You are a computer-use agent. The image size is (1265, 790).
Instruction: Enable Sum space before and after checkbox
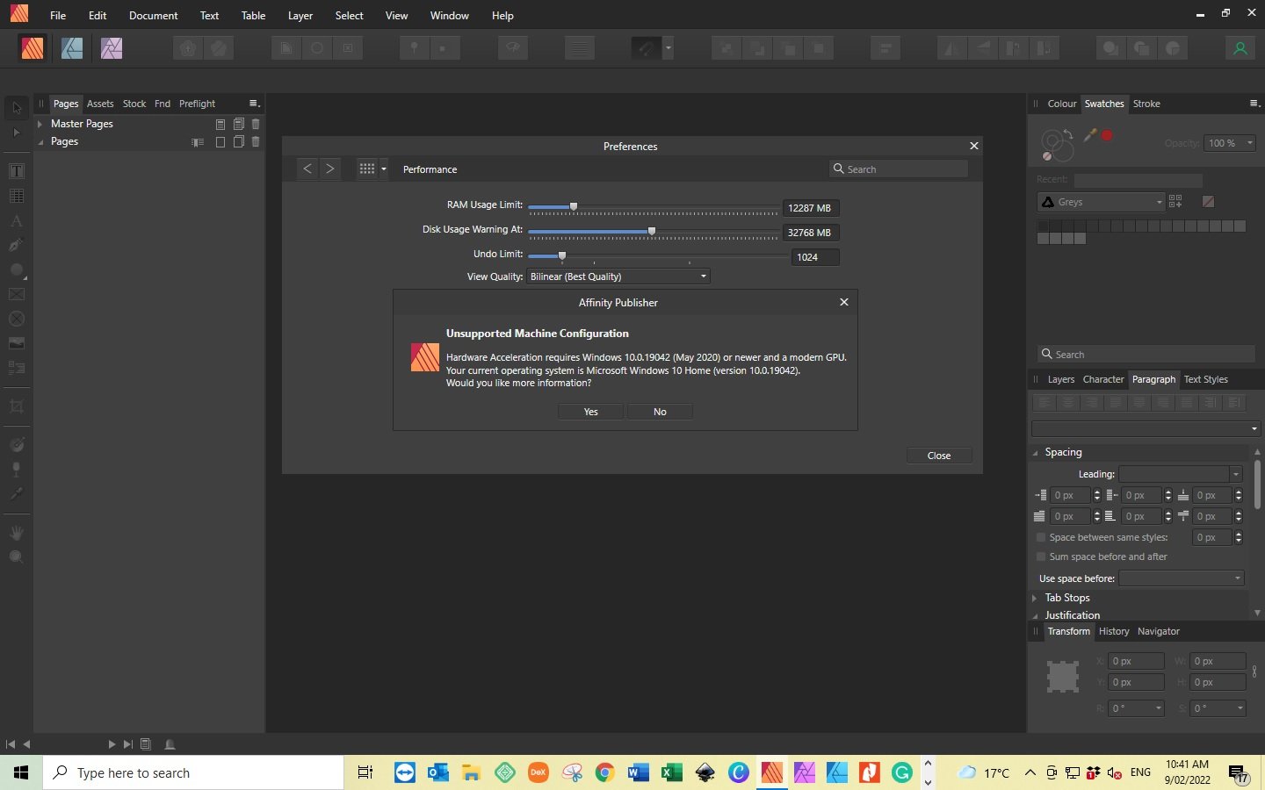coord(1041,557)
